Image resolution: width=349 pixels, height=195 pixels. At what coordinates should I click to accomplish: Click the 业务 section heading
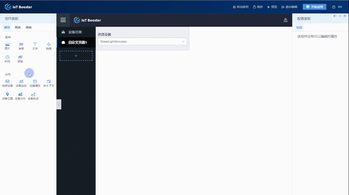point(8,74)
